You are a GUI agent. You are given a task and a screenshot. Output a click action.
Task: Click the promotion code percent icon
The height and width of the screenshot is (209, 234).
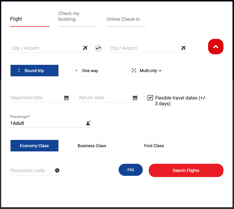[57, 170]
